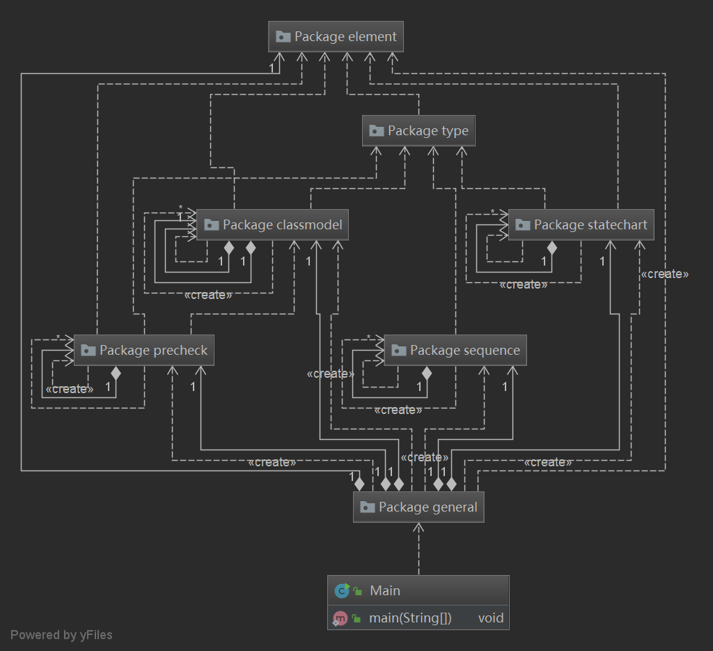The width and height of the screenshot is (713, 651).
Task: Click the method icon beside main(String[])
Action: pos(340,618)
